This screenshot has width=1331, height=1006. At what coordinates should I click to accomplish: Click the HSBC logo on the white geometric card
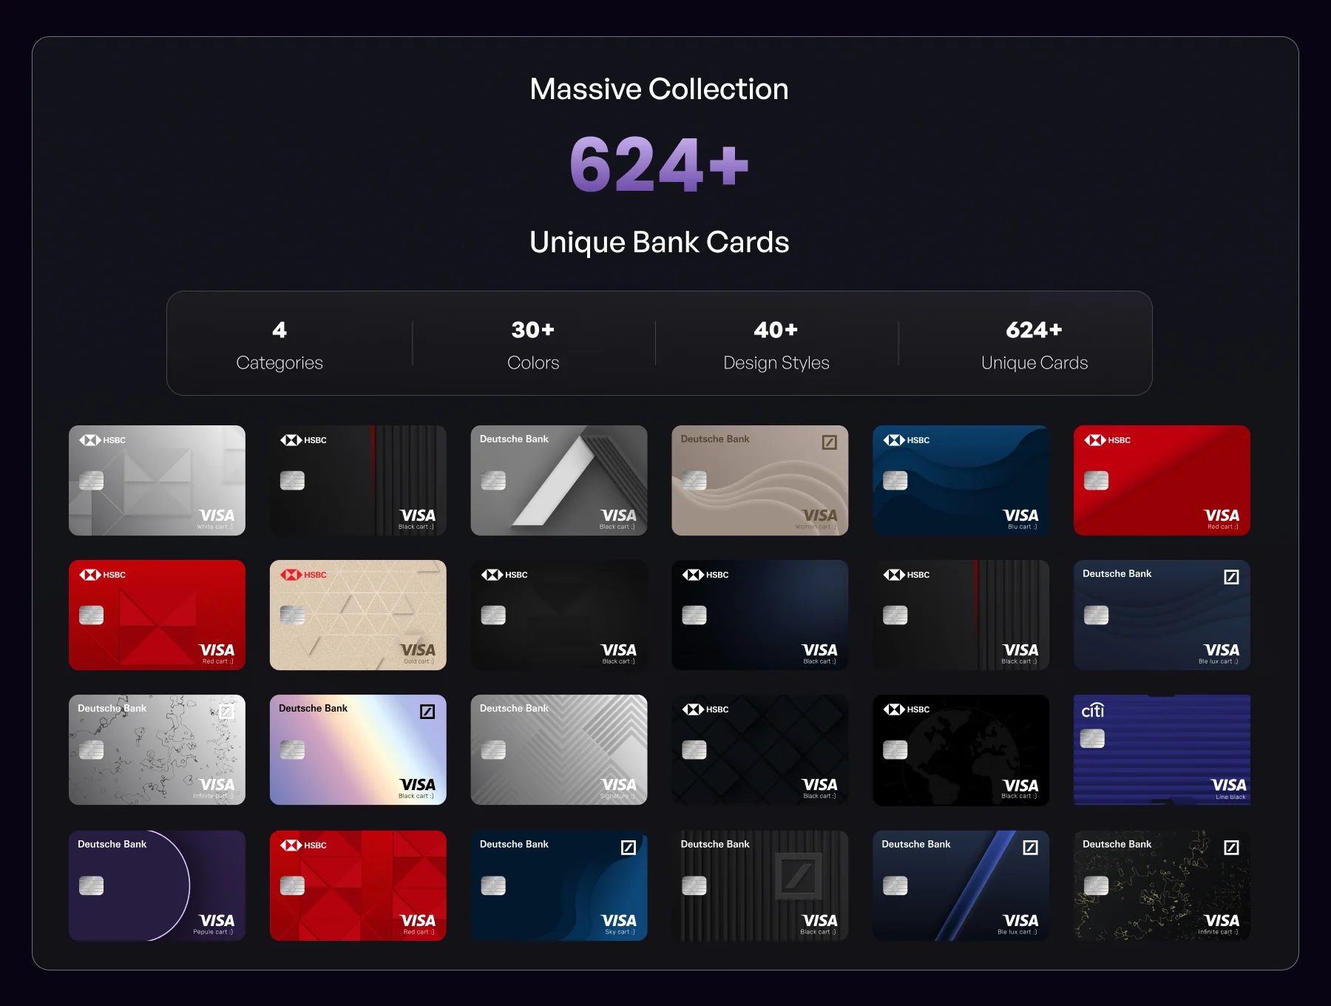pyautogui.click(x=103, y=440)
